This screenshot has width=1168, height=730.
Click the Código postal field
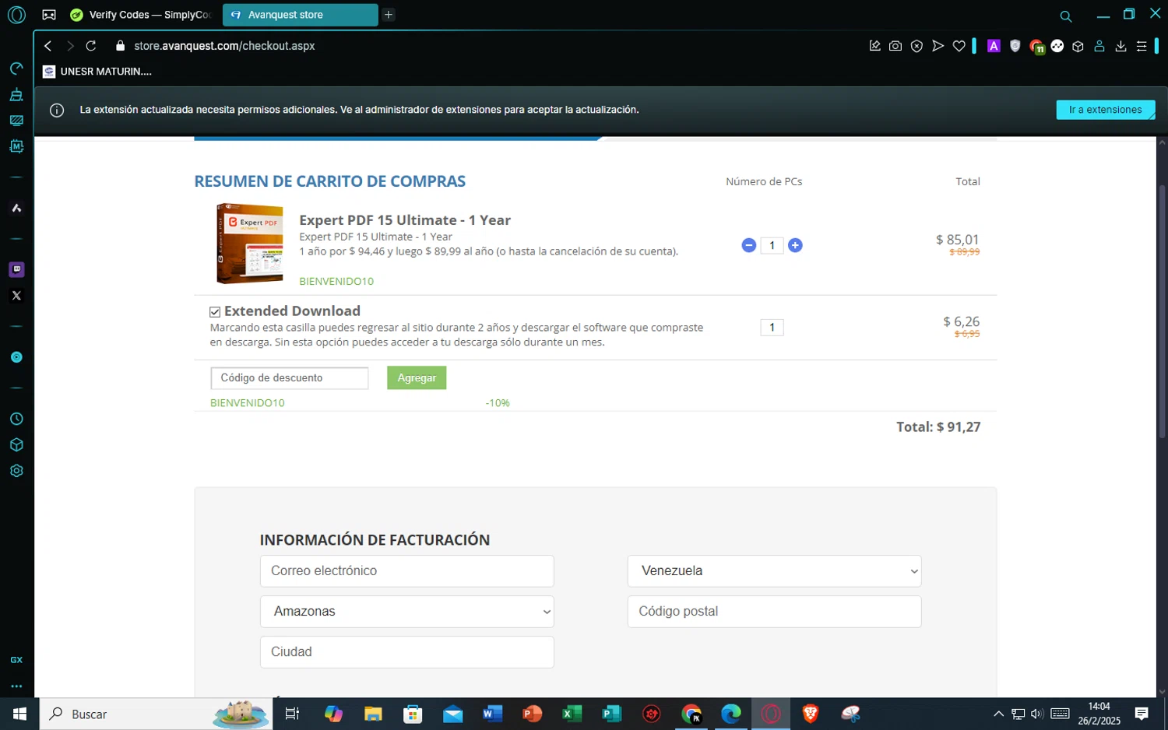pos(774,612)
